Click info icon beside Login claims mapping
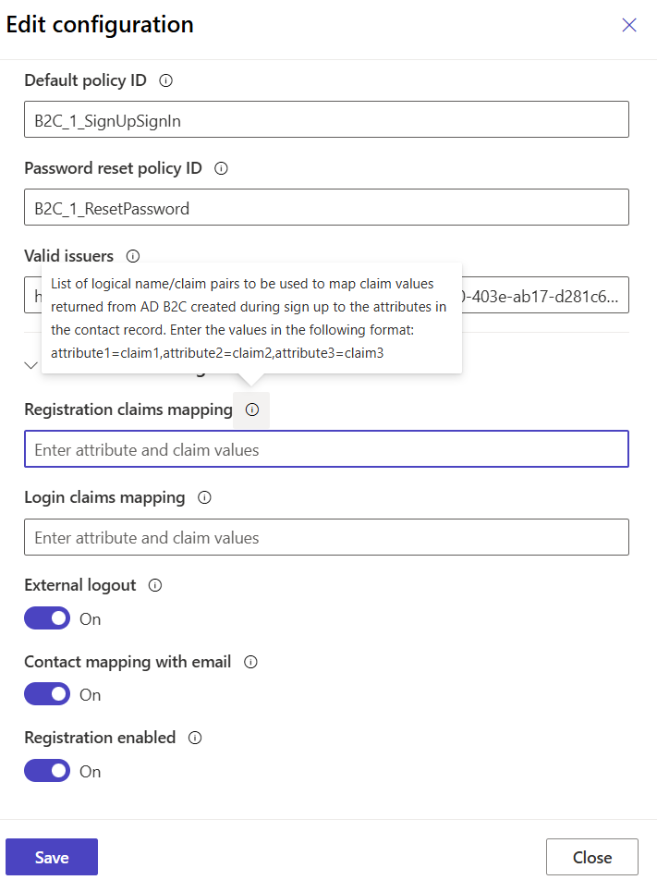 pyautogui.click(x=205, y=497)
